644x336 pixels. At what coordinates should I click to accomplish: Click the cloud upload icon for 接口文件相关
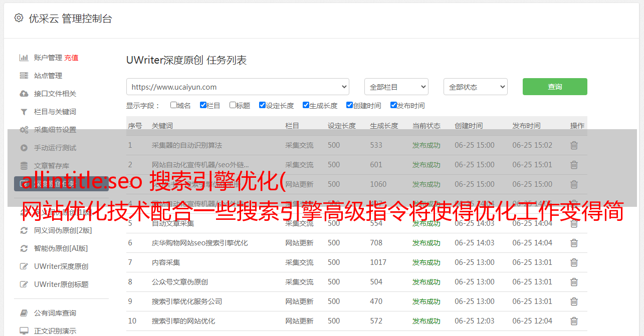(x=24, y=94)
